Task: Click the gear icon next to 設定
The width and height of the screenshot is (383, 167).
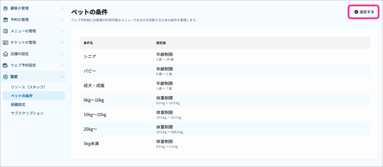Action: pyautogui.click(x=5, y=77)
